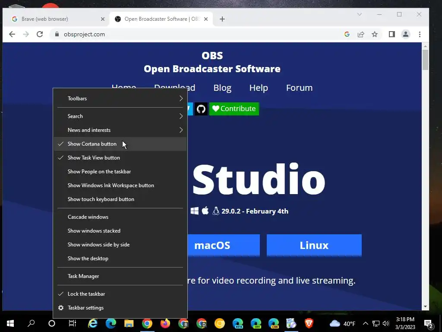Open Chrome three-dot menu
The width and height of the screenshot is (442, 332).
420,34
